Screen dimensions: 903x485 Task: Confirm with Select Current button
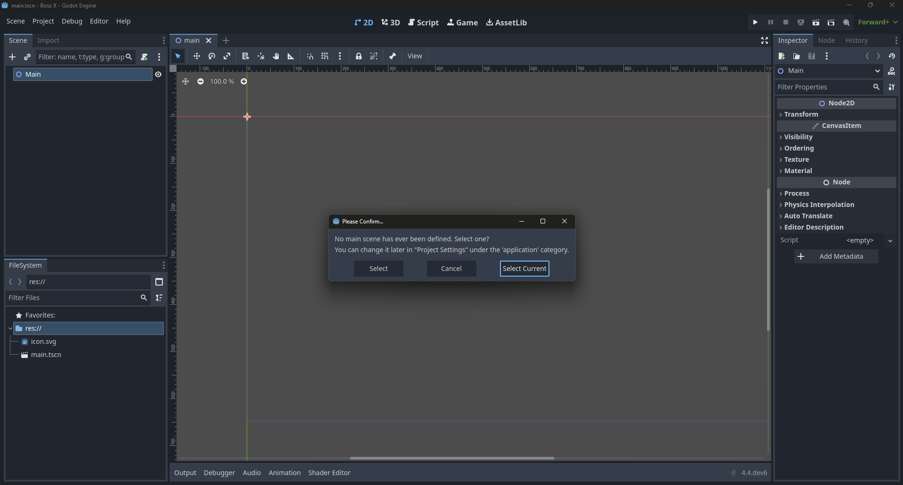(524, 269)
